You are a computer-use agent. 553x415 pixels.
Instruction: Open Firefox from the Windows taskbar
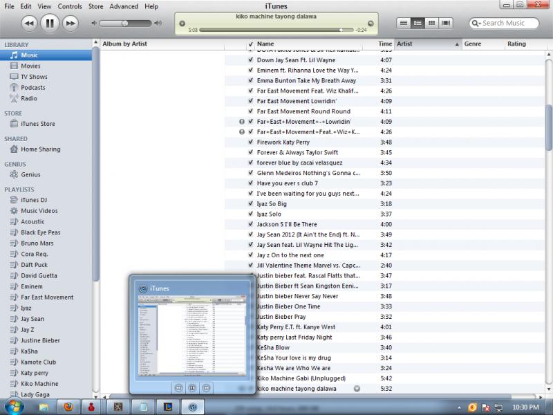click(68, 407)
